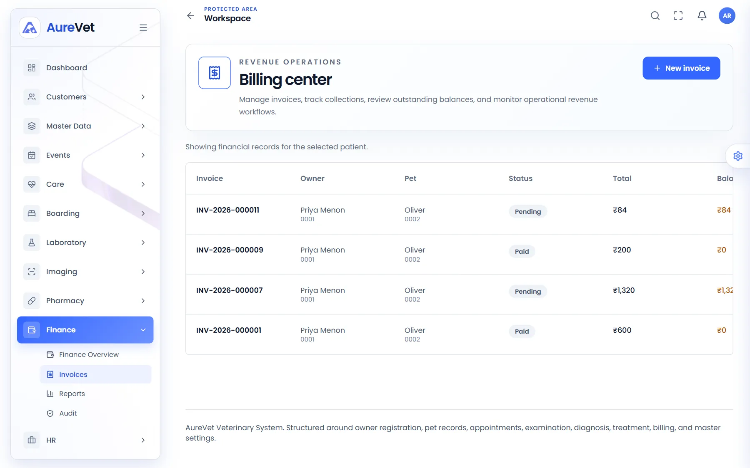The width and height of the screenshot is (750, 468).
Task: Select the Invoices submenu item
Action: 96,374
